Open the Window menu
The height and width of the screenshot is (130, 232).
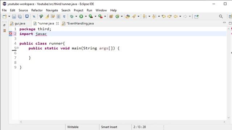pyautogui.click(x=101, y=10)
